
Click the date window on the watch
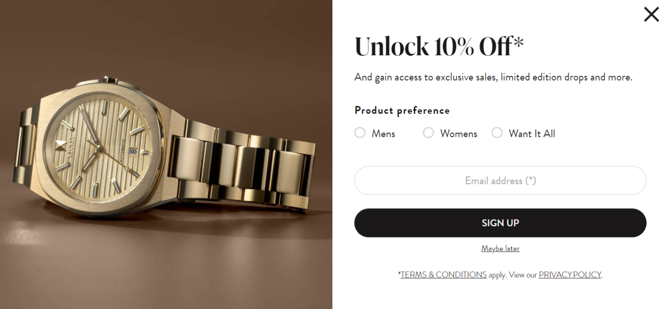click(x=133, y=151)
